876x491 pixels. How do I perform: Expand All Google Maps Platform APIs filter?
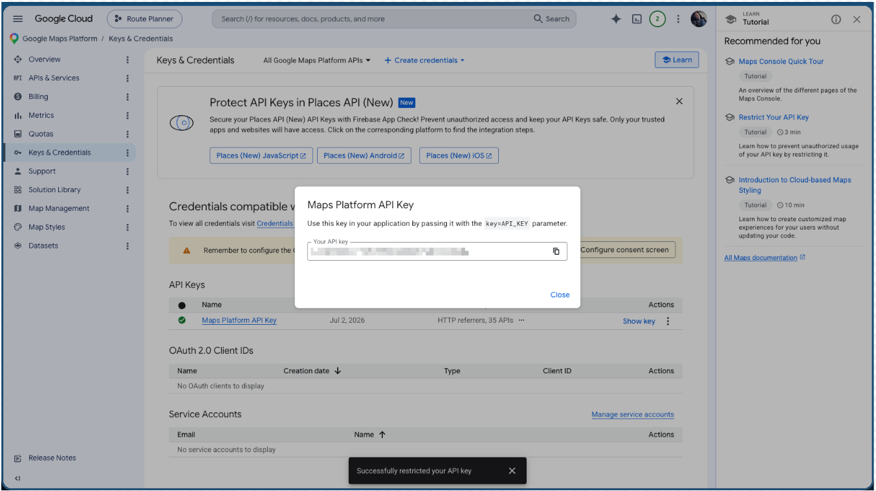coord(317,60)
